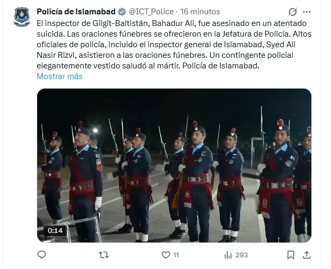Visit the @ICT_Police handle link

pyautogui.click(x=152, y=12)
